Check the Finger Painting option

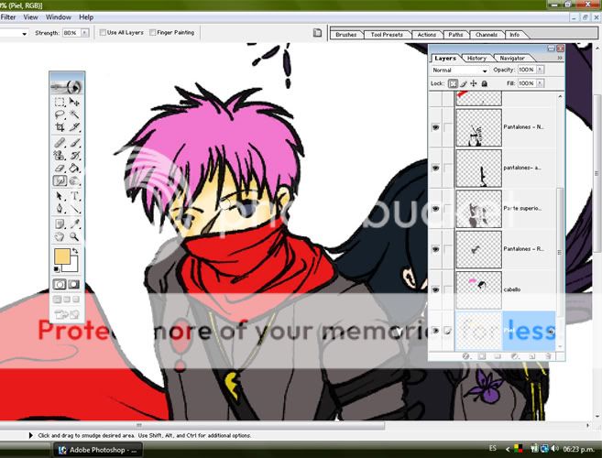152,33
